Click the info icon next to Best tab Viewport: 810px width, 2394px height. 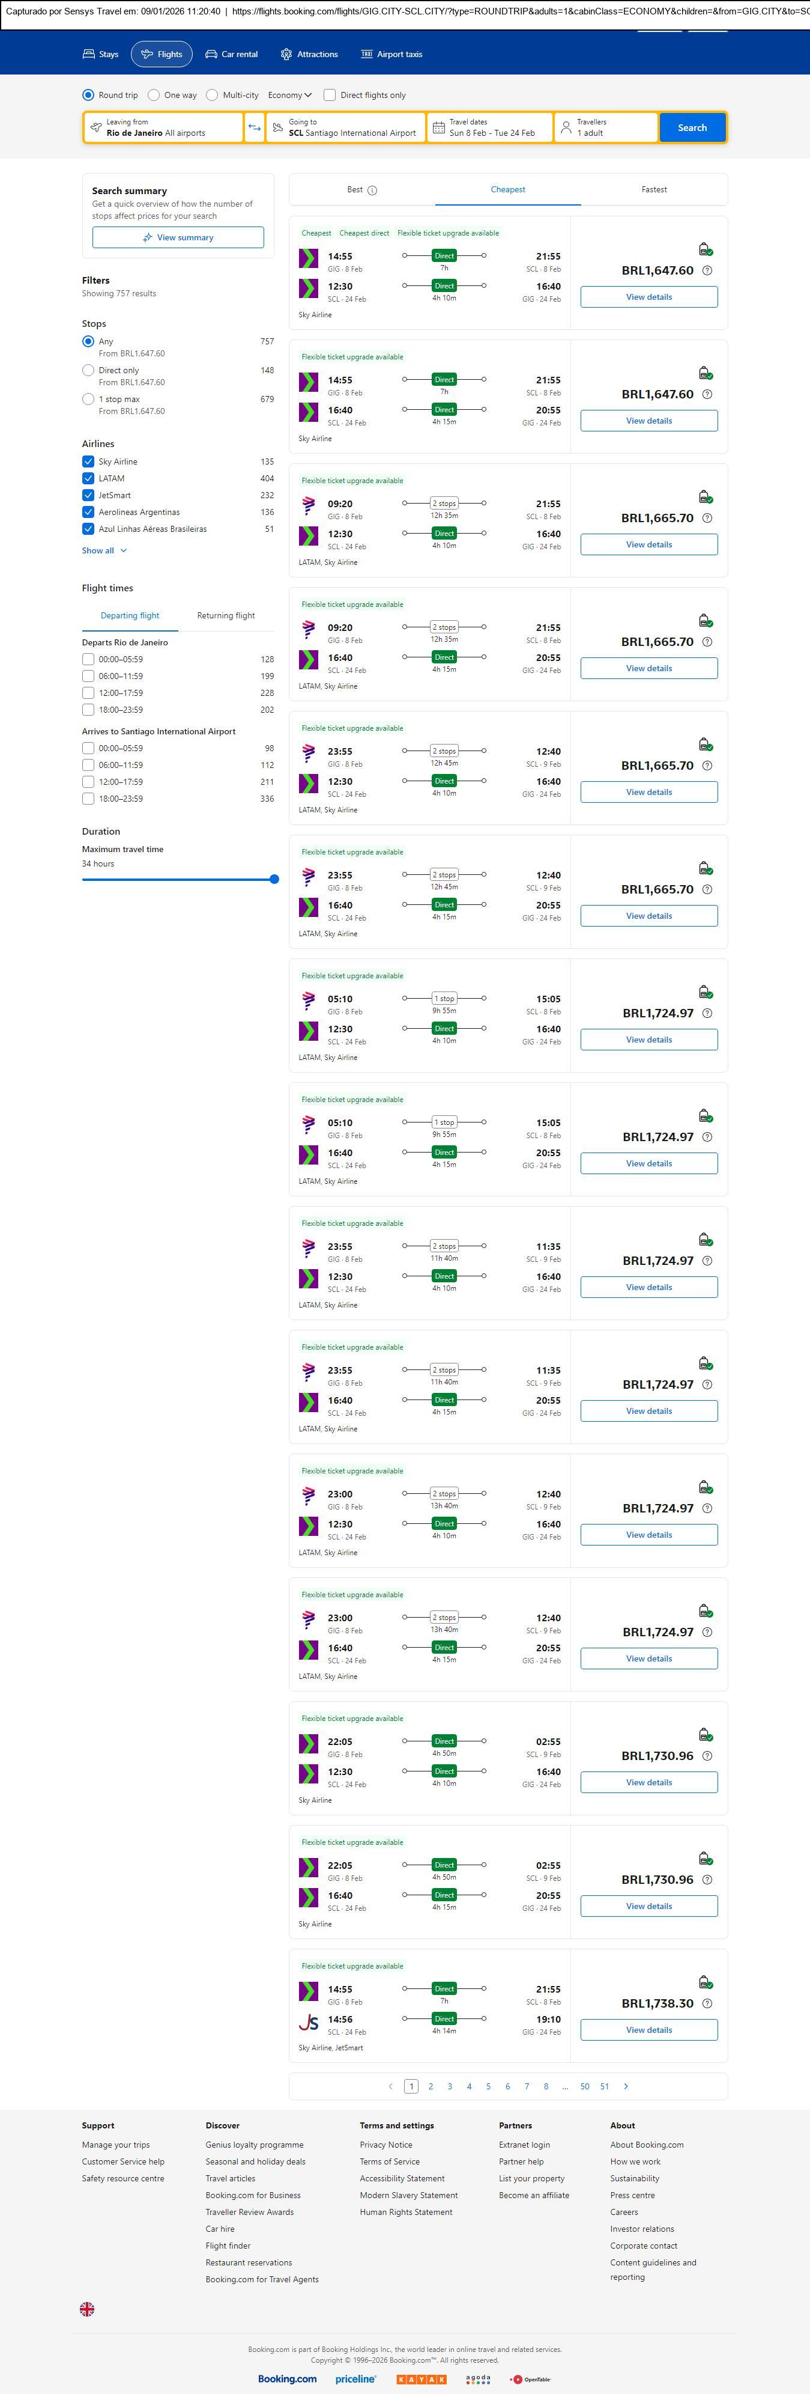372,190
